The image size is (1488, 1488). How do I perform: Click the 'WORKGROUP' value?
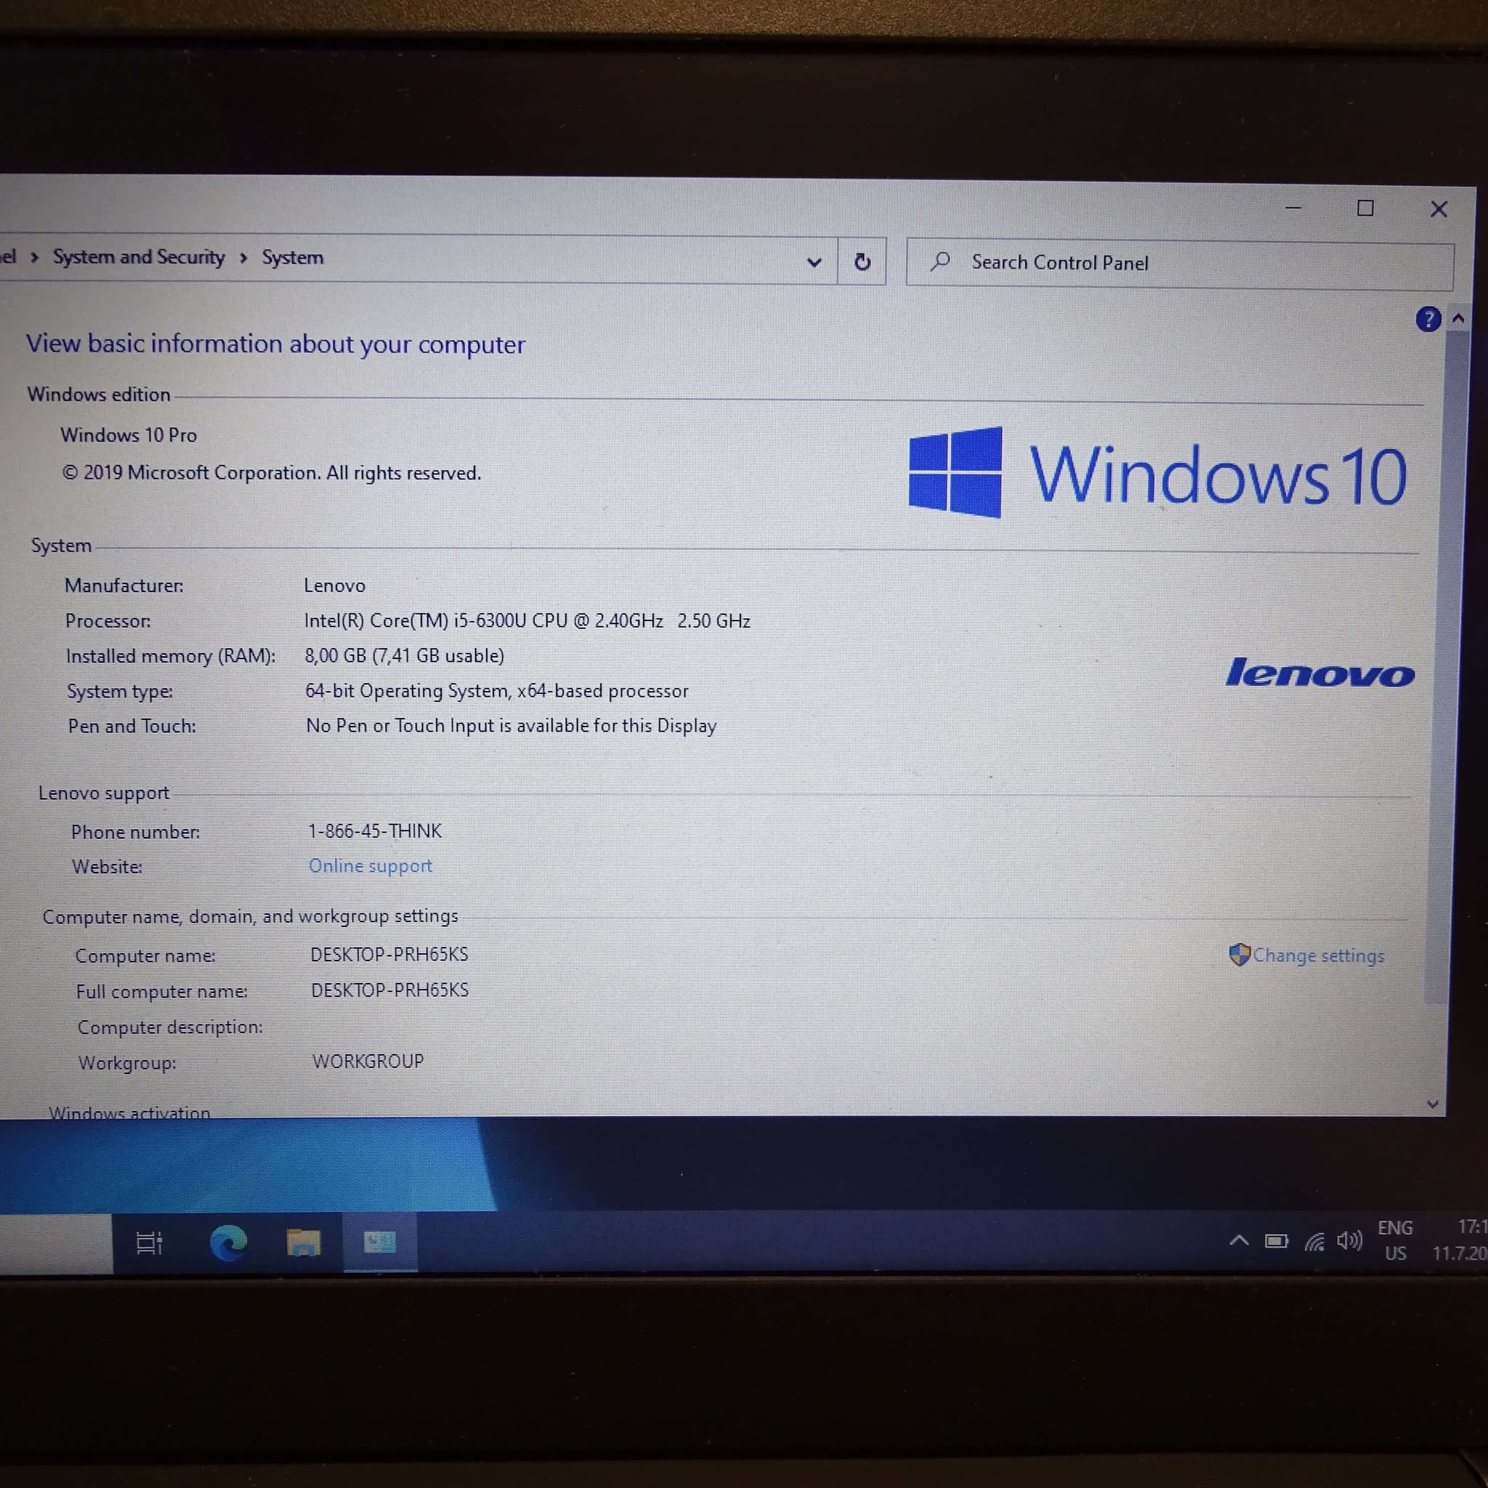[368, 1062]
